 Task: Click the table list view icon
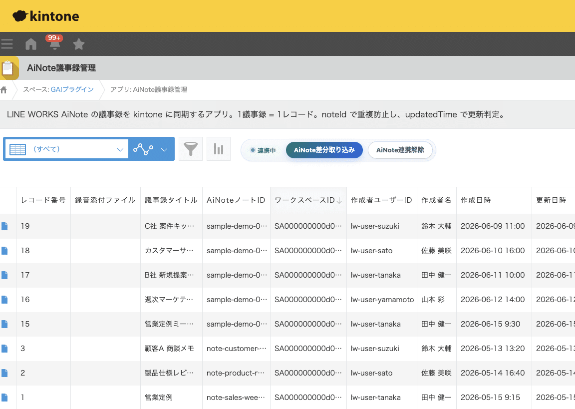pyautogui.click(x=17, y=149)
